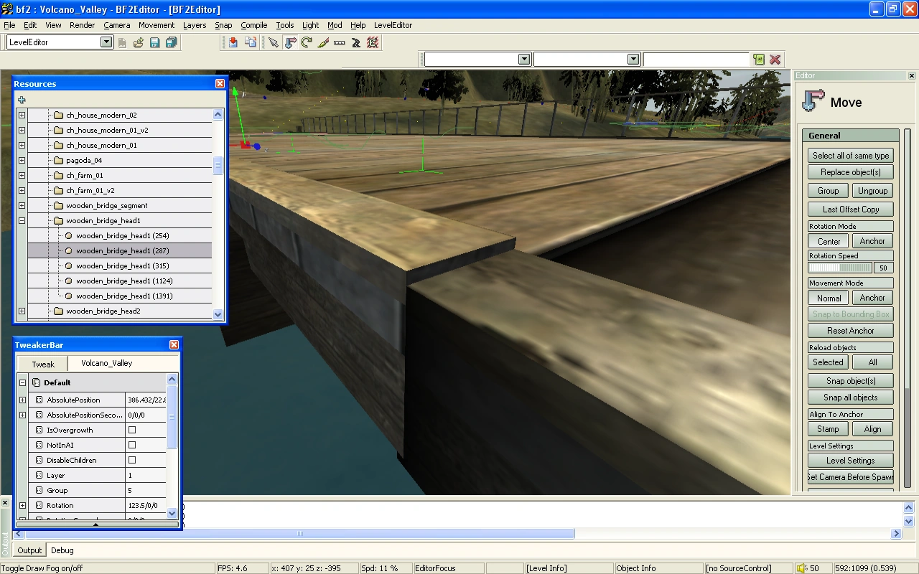The width and height of the screenshot is (919, 574).
Task: Click the Snap all objects button
Action: pos(850,397)
